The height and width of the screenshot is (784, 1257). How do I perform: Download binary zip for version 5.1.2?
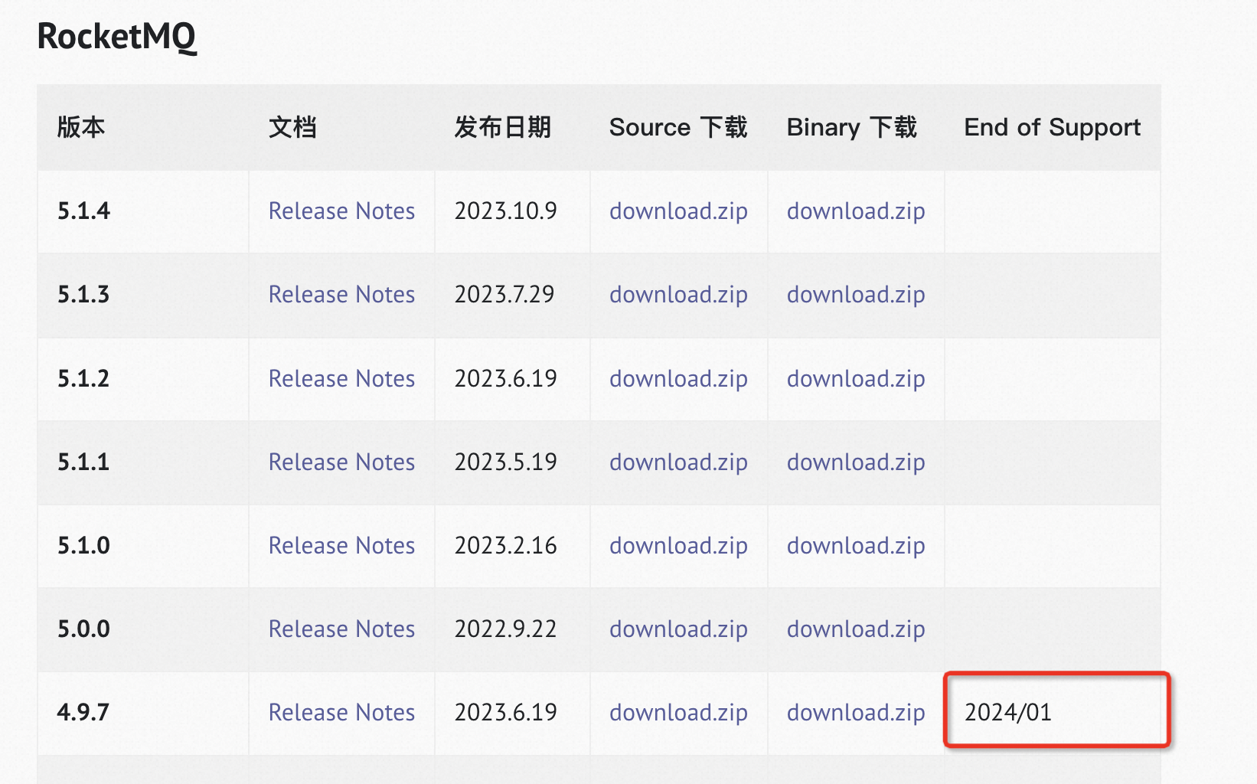[x=856, y=378]
